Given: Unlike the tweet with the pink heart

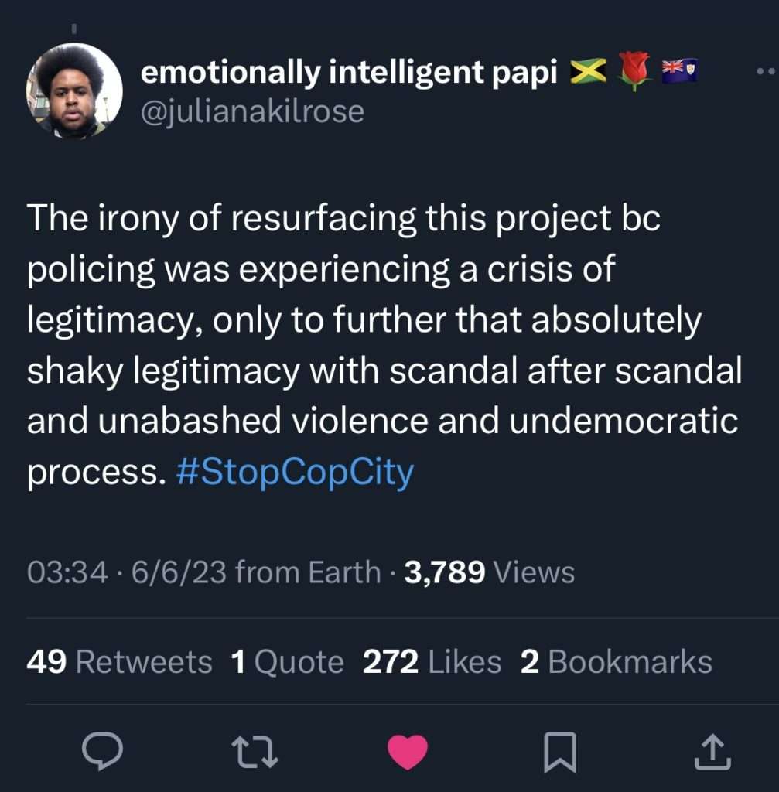Looking at the screenshot, I should point(408,751).
